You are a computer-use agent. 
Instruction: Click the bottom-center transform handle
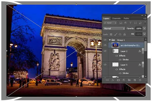pyautogui.click(x=76, y=97)
